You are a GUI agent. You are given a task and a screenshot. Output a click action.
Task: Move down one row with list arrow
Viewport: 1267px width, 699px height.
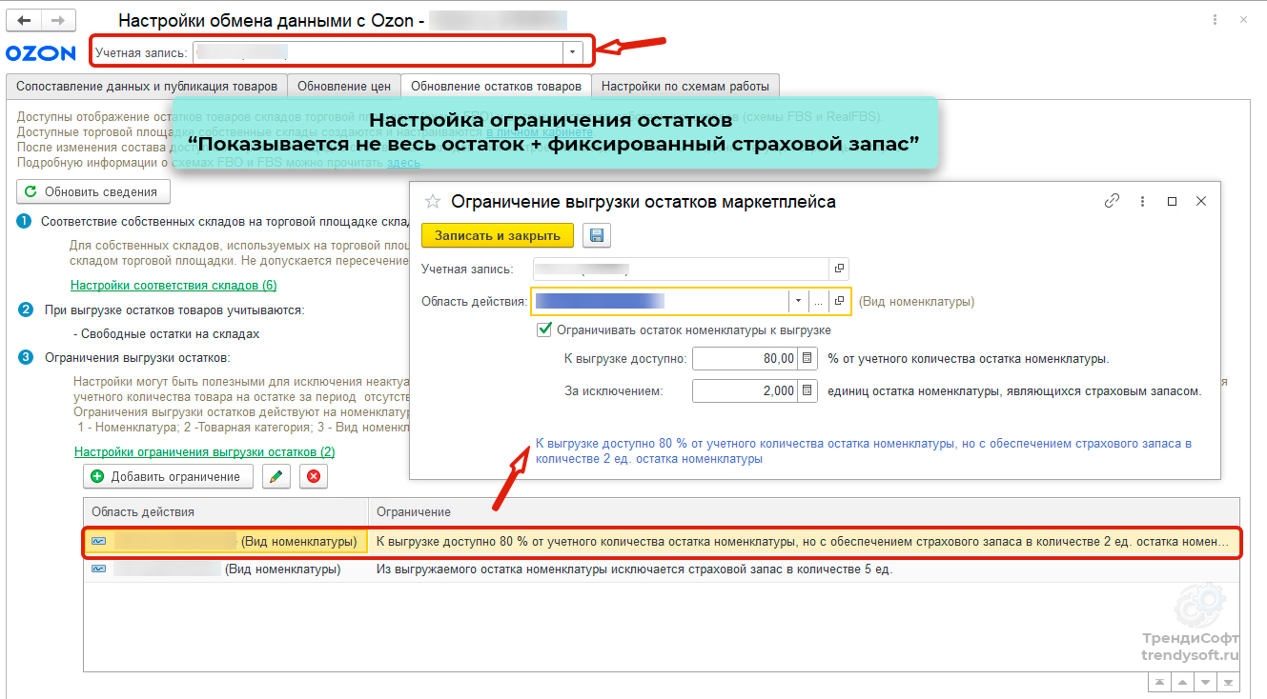click(x=1207, y=683)
